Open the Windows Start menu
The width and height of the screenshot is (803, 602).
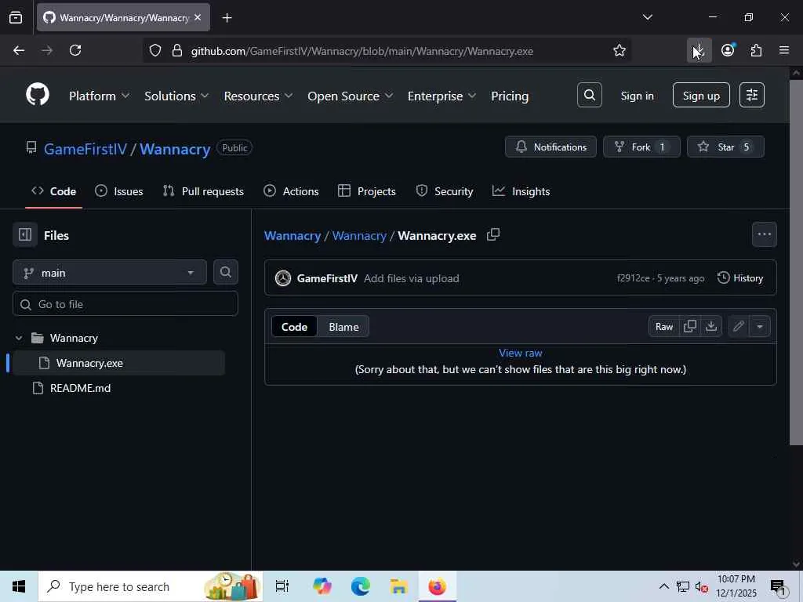coord(19,586)
